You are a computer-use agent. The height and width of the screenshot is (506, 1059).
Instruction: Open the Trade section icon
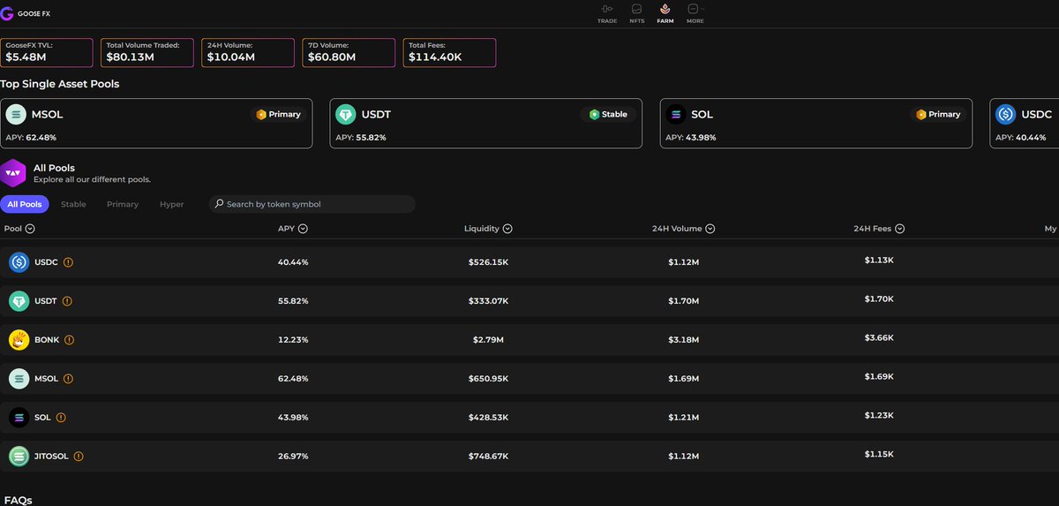click(607, 9)
